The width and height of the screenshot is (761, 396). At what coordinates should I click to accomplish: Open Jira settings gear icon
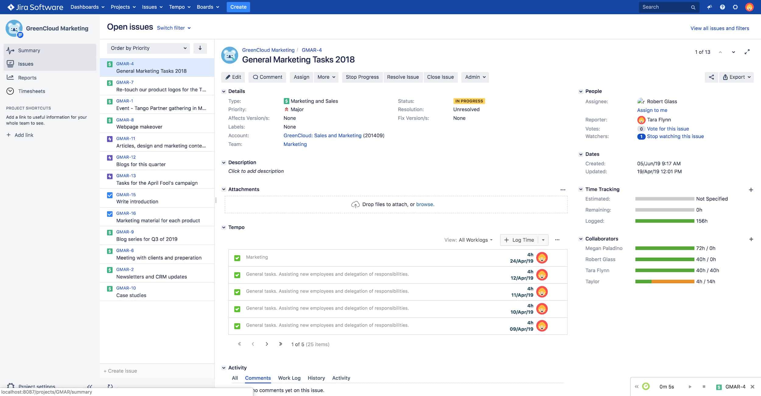(735, 7)
